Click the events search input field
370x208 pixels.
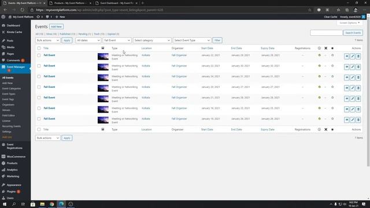click(326, 33)
